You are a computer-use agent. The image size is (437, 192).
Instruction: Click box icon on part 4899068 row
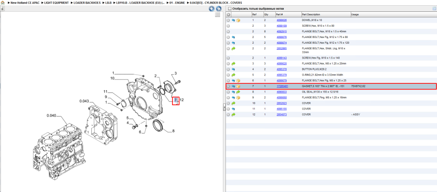(238, 97)
